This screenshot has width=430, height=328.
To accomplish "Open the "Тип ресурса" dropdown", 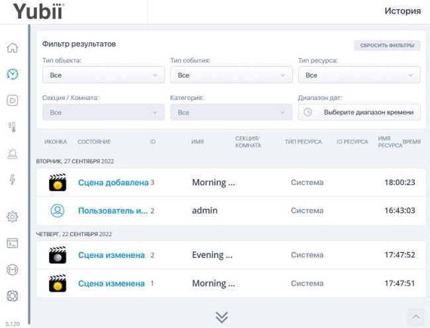I will click(359, 75).
